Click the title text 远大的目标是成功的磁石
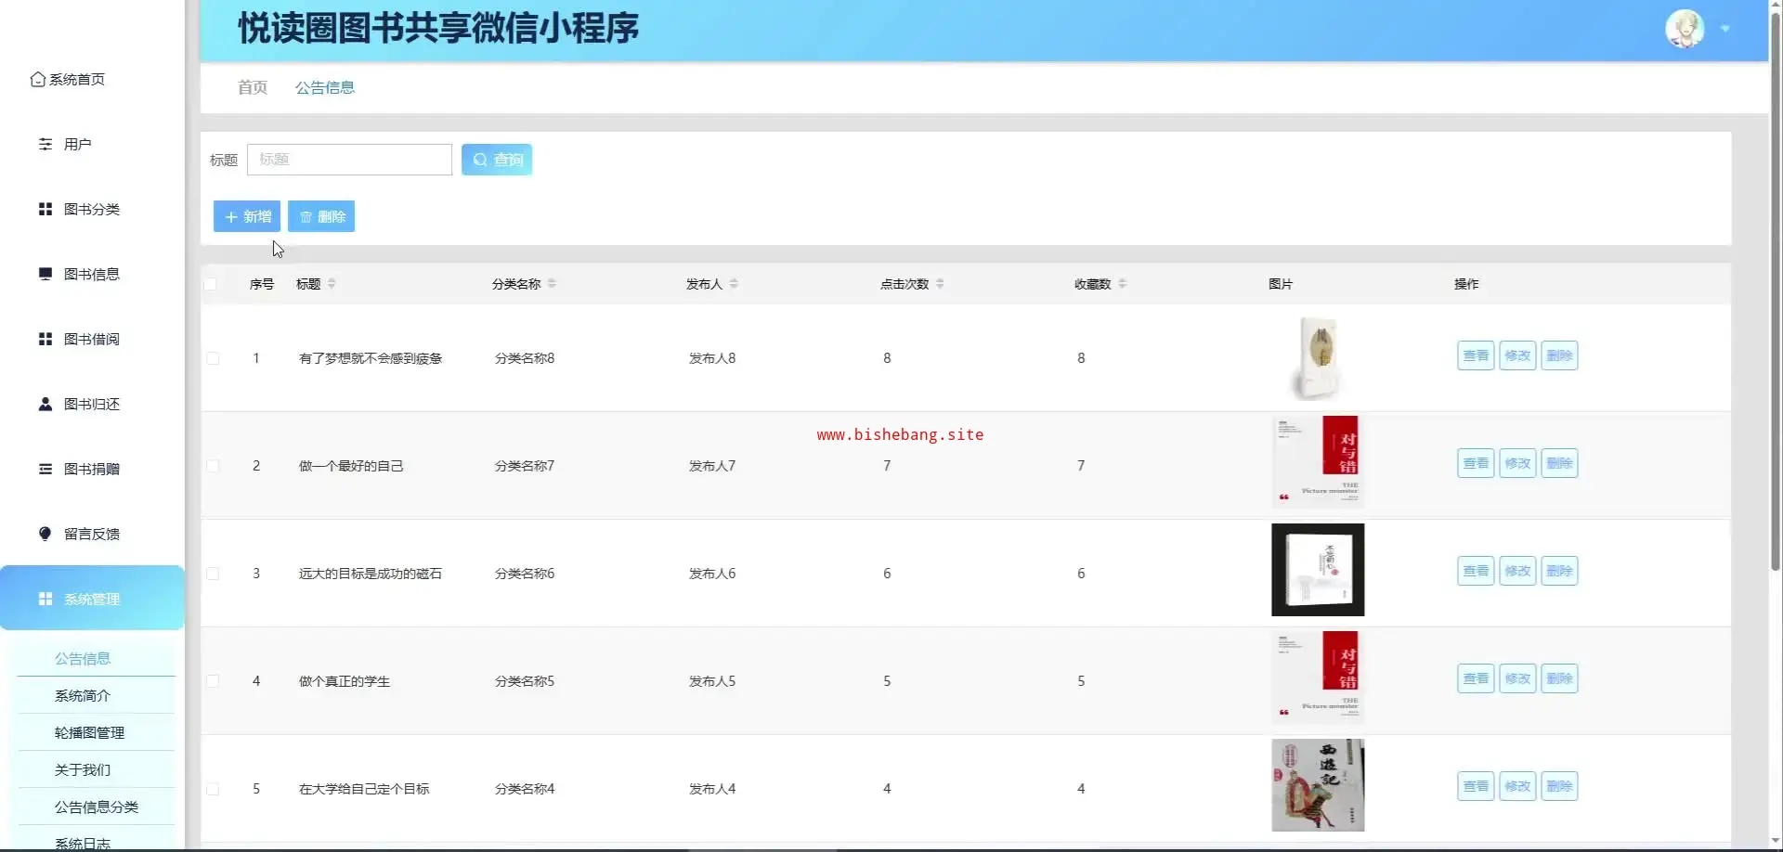This screenshot has height=852, width=1783. tap(371, 574)
